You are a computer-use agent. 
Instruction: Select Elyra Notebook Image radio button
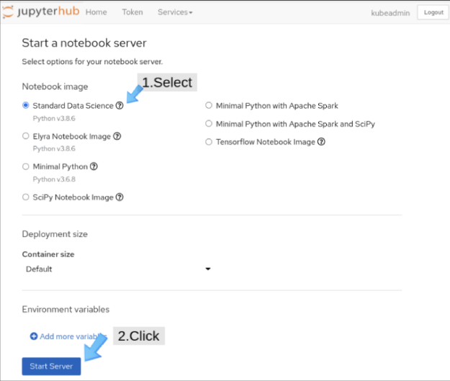pyautogui.click(x=26, y=136)
